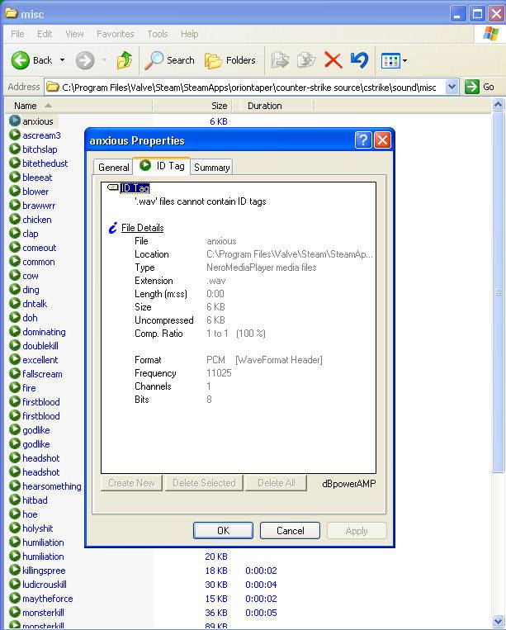Open the Search pane
The height and width of the screenshot is (630, 506).
pos(170,60)
